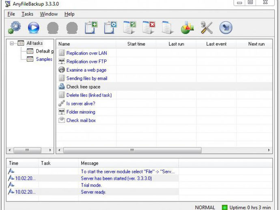Select All tasks in the tree
The height and width of the screenshot is (210, 280).
point(34,43)
